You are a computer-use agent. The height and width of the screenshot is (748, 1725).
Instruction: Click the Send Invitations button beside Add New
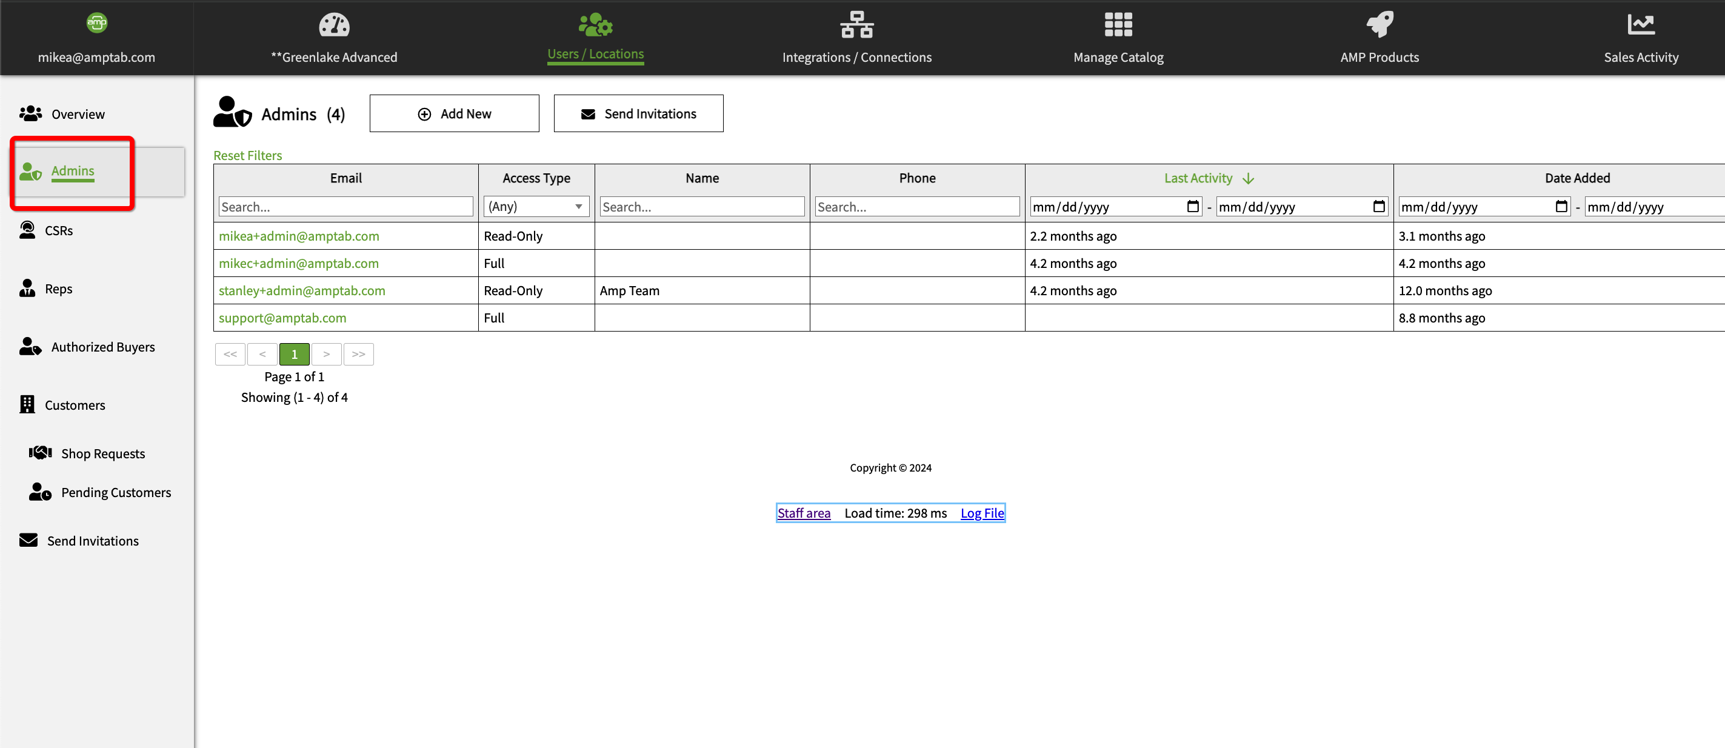[x=638, y=114]
